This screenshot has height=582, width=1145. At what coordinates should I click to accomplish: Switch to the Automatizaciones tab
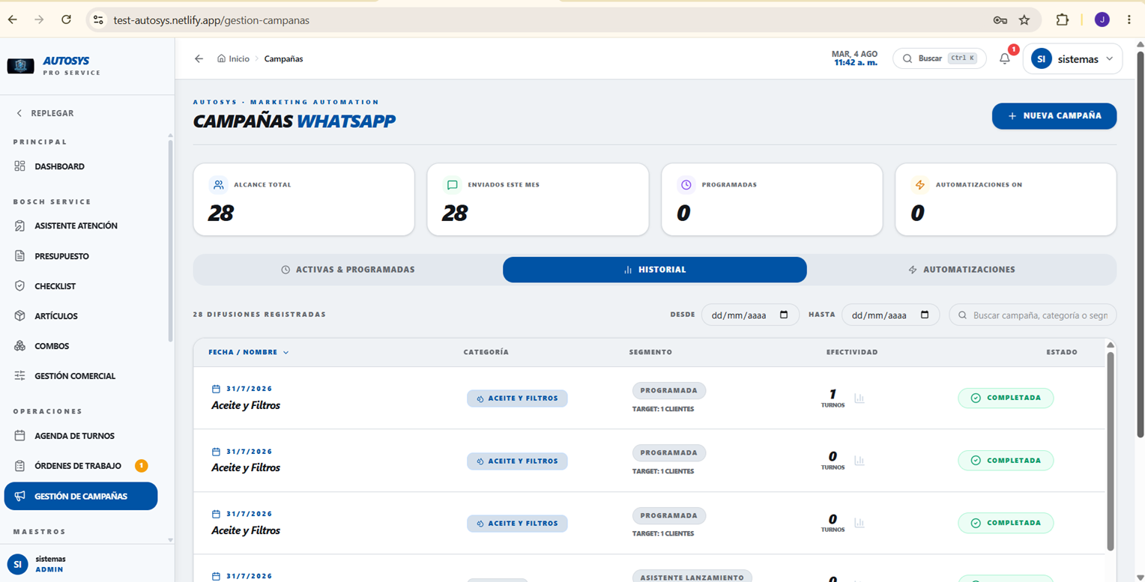tap(961, 270)
